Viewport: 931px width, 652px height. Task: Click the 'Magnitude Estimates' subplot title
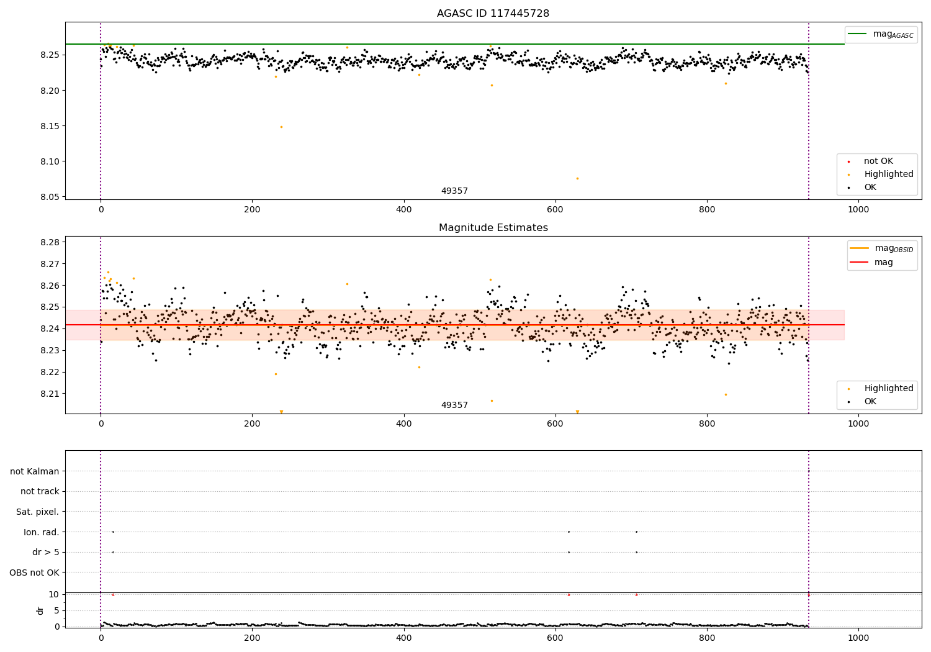(x=493, y=228)
